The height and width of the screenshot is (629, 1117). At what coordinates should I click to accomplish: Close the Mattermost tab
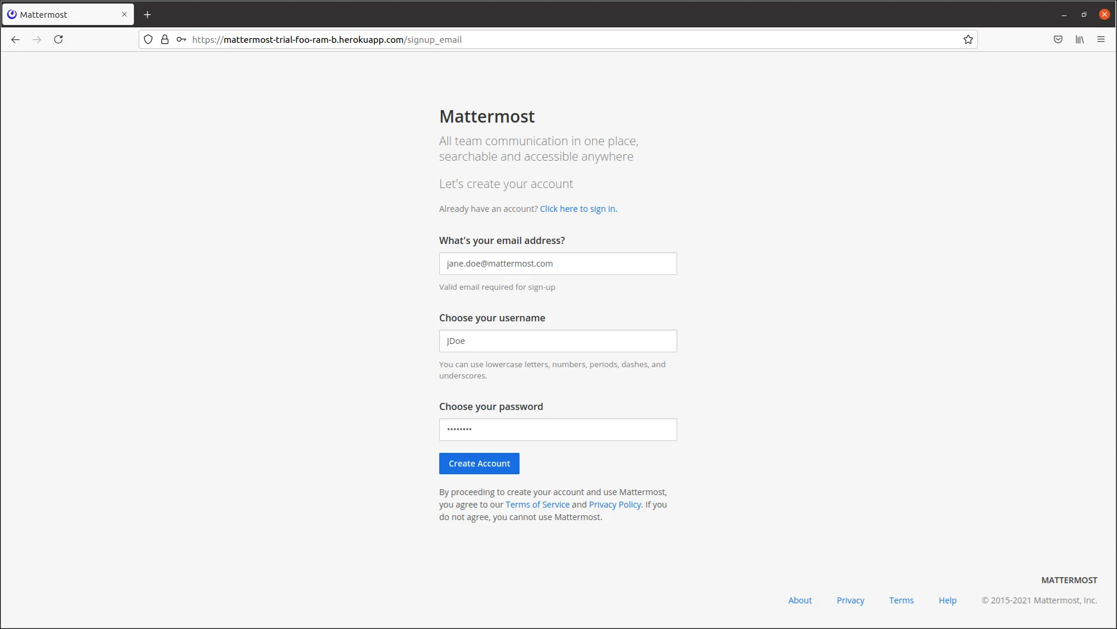click(124, 14)
